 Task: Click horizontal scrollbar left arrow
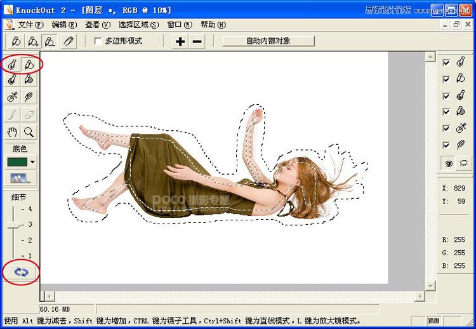coord(49,296)
